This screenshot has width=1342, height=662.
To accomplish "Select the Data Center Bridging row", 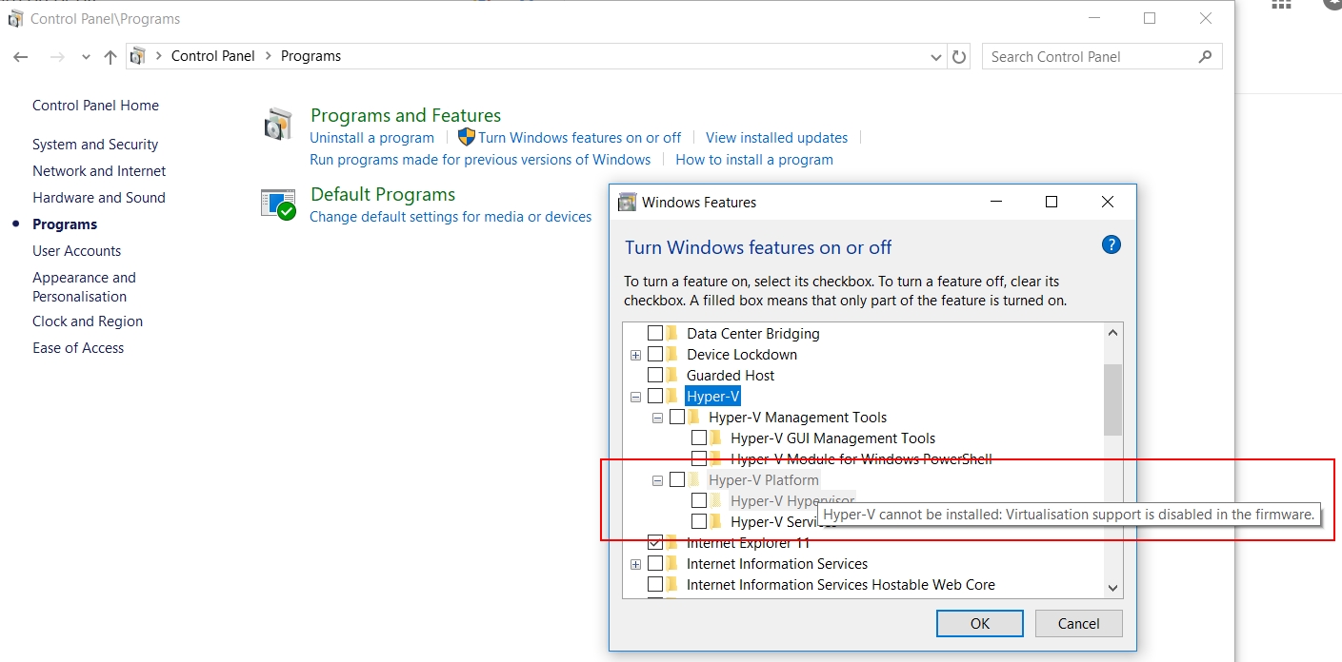I will point(752,333).
